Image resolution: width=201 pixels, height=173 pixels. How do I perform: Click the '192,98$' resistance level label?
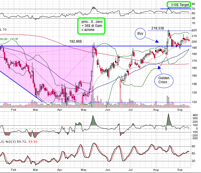pos(76,41)
